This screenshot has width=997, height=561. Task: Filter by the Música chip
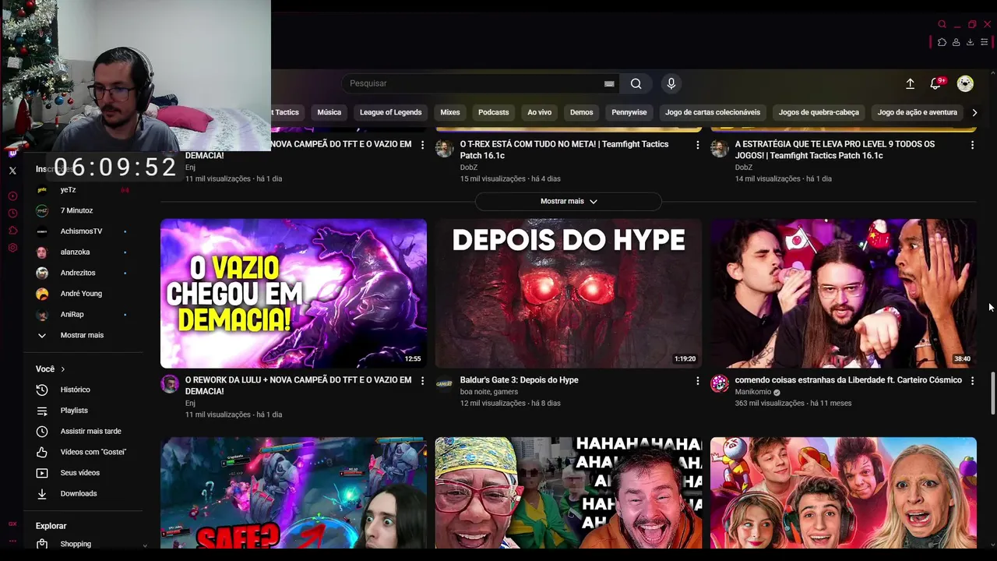tap(329, 112)
